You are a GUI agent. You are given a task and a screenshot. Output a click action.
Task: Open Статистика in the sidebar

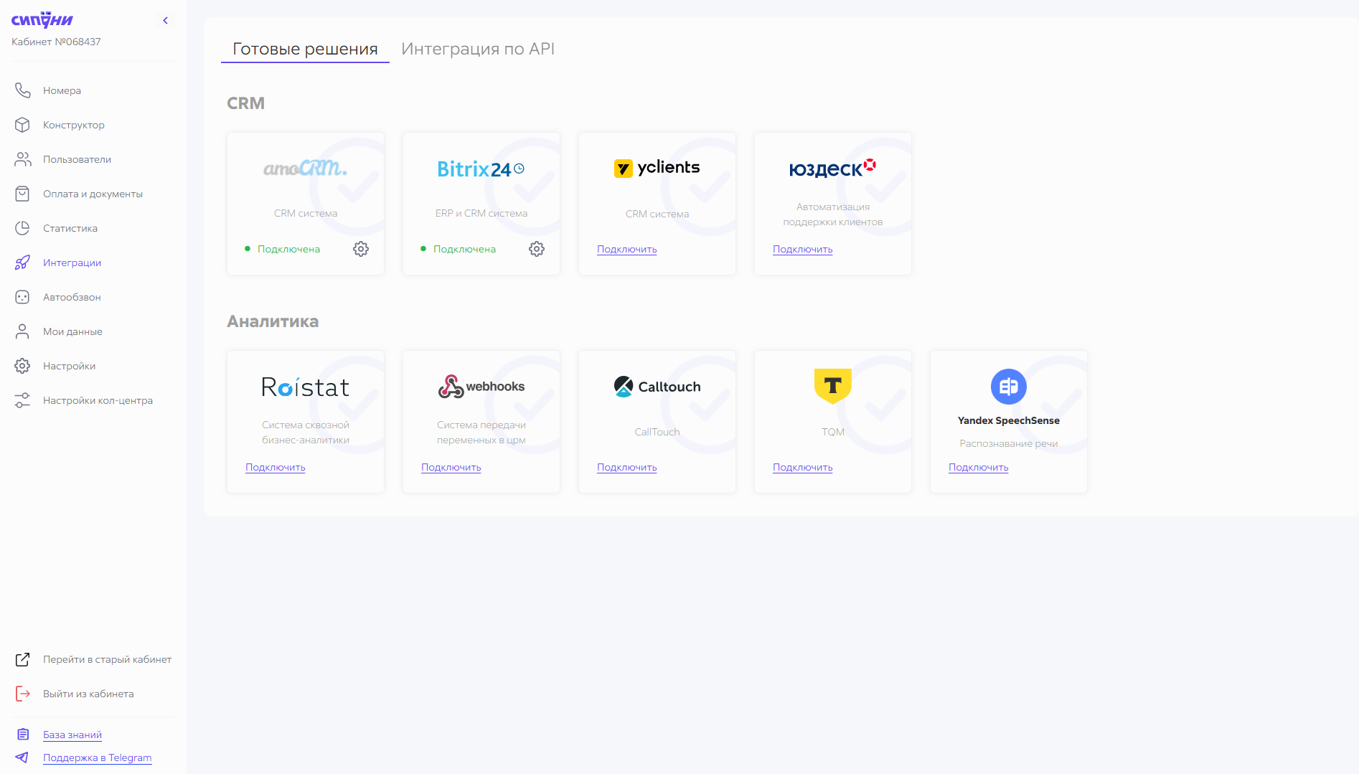tap(70, 228)
